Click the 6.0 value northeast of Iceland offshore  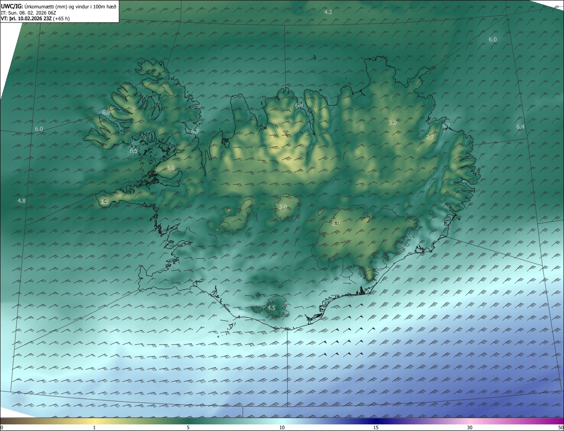tap(493, 39)
